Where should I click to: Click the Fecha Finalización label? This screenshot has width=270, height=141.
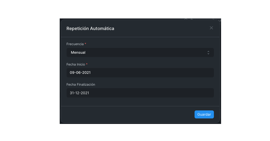pyautogui.click(x=81, y=85)
